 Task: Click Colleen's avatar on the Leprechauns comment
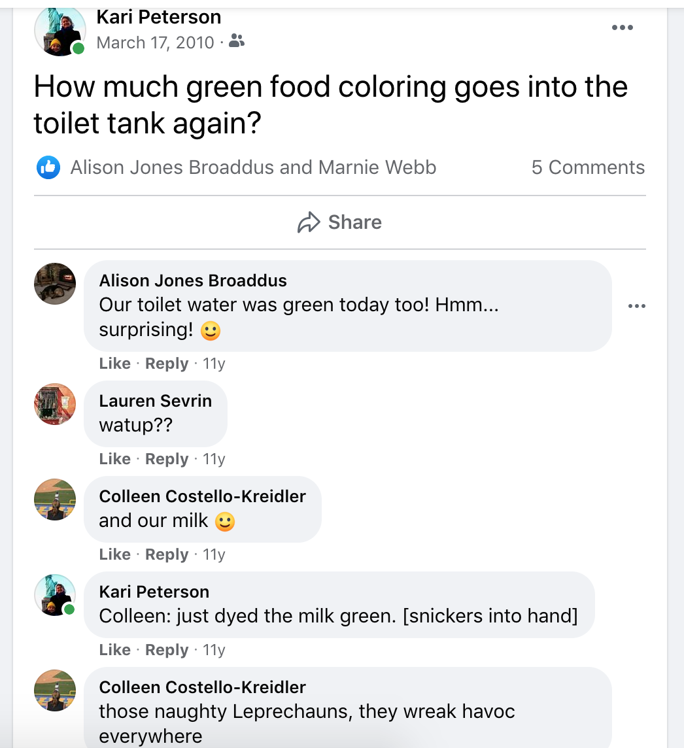pyautogui.click(x=55, y=690)
